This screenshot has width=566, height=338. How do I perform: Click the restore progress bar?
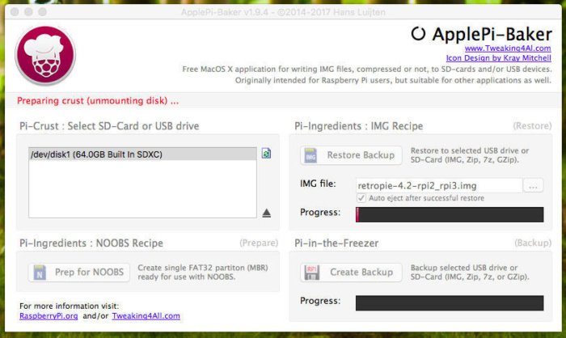450,214
